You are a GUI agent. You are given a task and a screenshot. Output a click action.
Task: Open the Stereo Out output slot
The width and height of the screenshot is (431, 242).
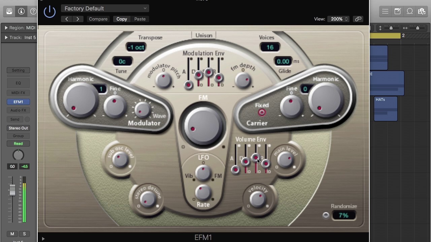[18, 128]
